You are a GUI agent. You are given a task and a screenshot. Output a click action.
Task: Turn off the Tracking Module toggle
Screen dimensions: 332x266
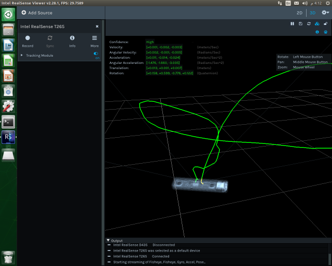[x=96, y=54]
